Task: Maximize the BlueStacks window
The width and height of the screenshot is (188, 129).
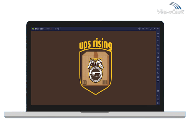Action: 151,29
